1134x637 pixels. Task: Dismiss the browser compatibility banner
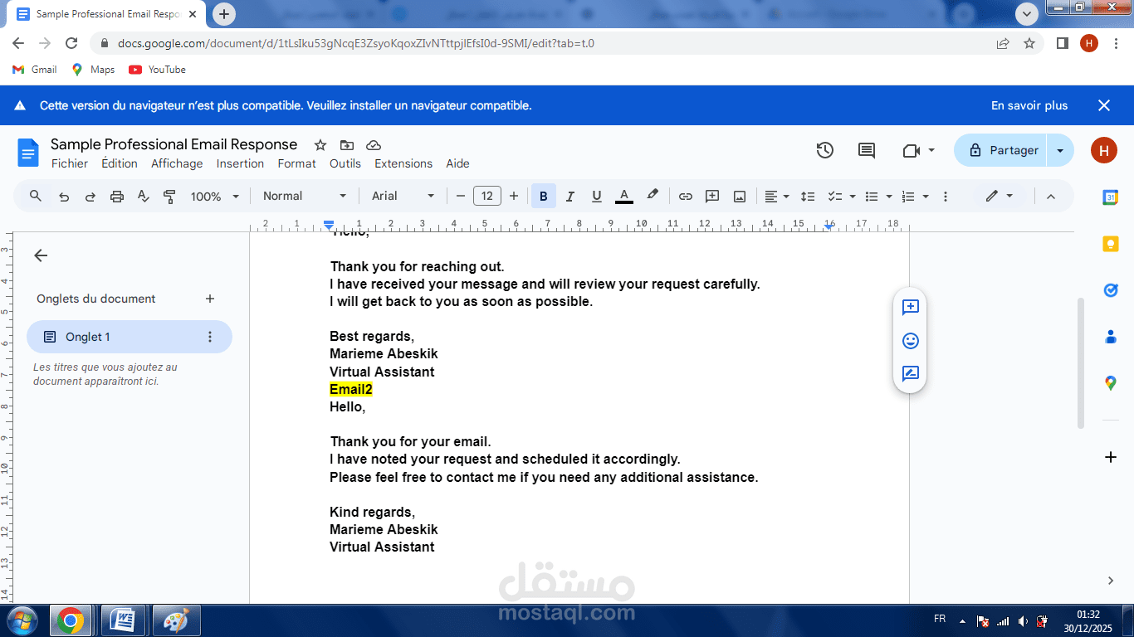(x=1104, y=105)
